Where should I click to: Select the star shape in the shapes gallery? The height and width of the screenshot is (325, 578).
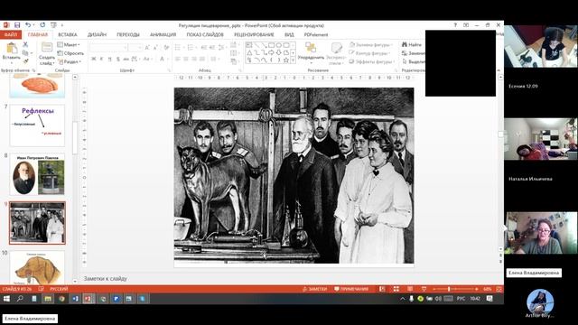[285, 60]
